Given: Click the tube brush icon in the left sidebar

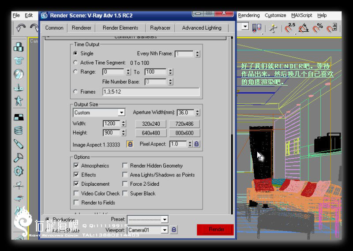Looking at the screenshot, I should click(19, 144).
